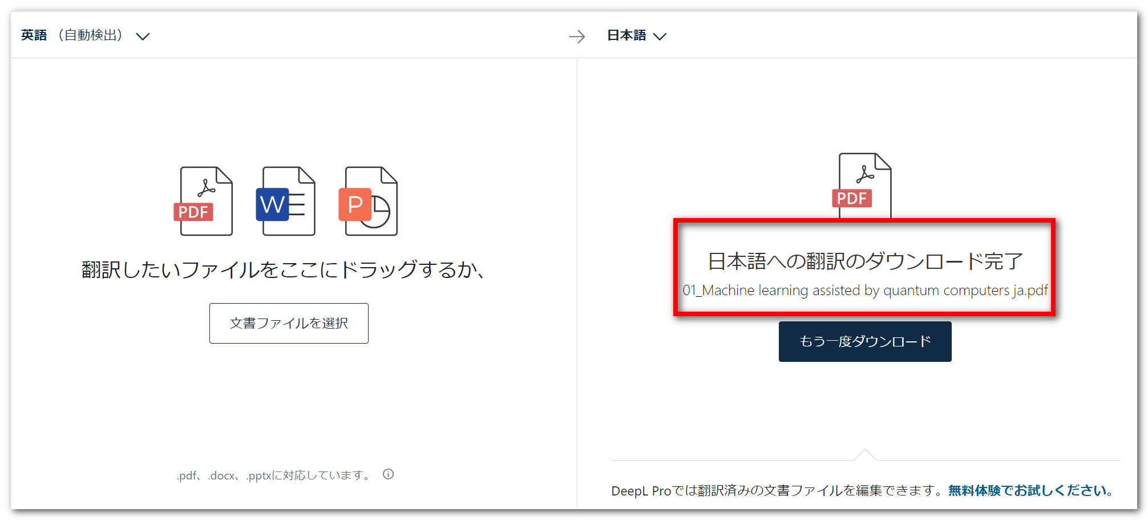Image resolution: width=1148 pixels, height=520 pixels.
Task: Click the translated file name ja.pdf
Action: pyautogui.click(x=865, y=290)
